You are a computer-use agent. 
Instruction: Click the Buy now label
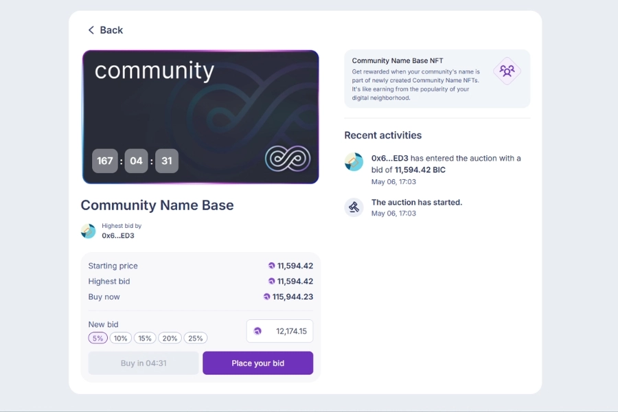104,297
